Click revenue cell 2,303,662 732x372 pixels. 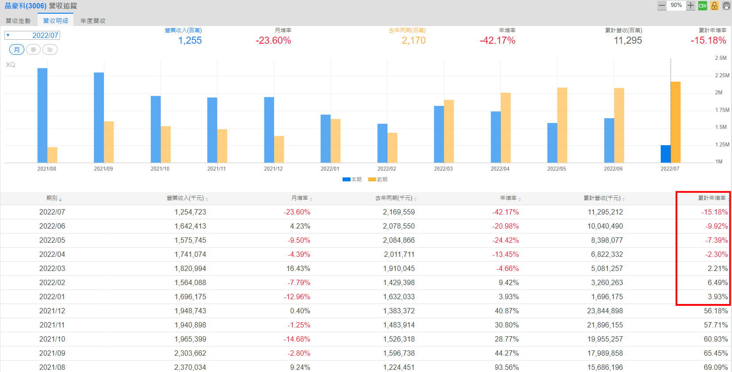[191, 353]
